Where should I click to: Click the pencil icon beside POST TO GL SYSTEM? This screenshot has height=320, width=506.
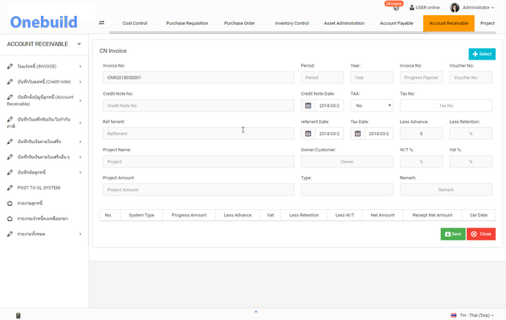10,187
